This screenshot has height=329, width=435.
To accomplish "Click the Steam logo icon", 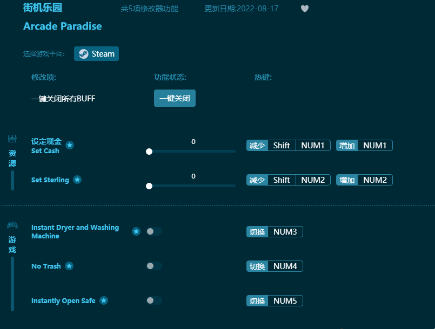I will [x=84, y=54].
